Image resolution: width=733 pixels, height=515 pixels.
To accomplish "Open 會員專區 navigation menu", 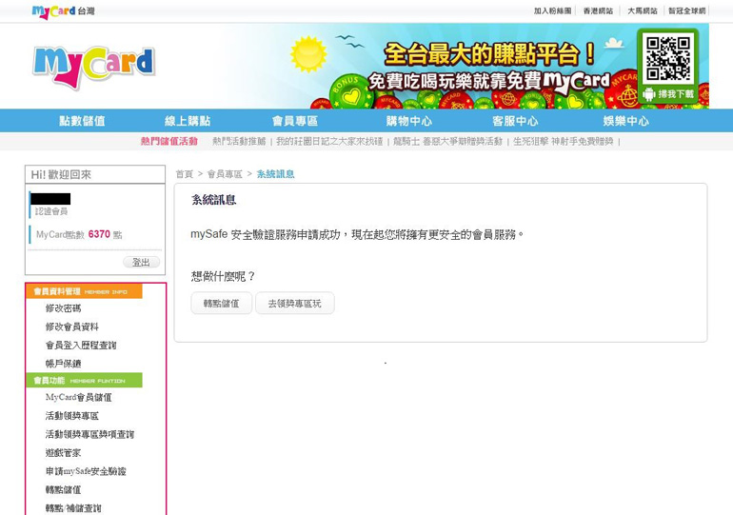I will pos(295,121).
